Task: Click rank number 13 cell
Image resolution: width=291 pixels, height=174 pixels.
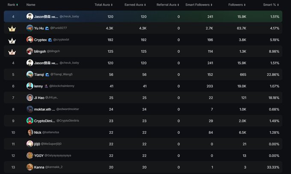Action: tap(13, 167)
